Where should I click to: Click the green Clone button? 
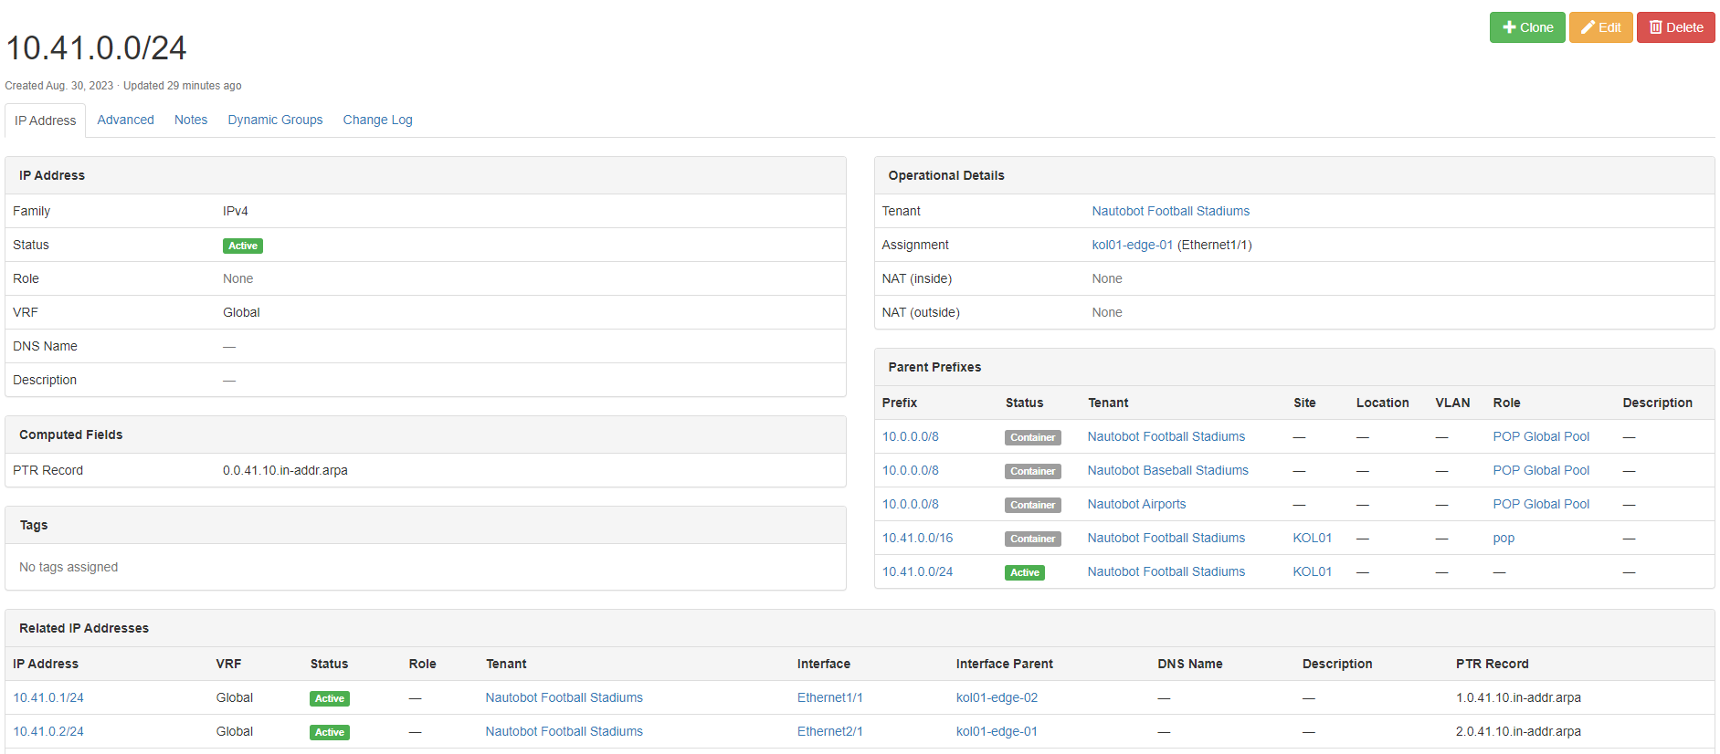tap(1526, 27)
